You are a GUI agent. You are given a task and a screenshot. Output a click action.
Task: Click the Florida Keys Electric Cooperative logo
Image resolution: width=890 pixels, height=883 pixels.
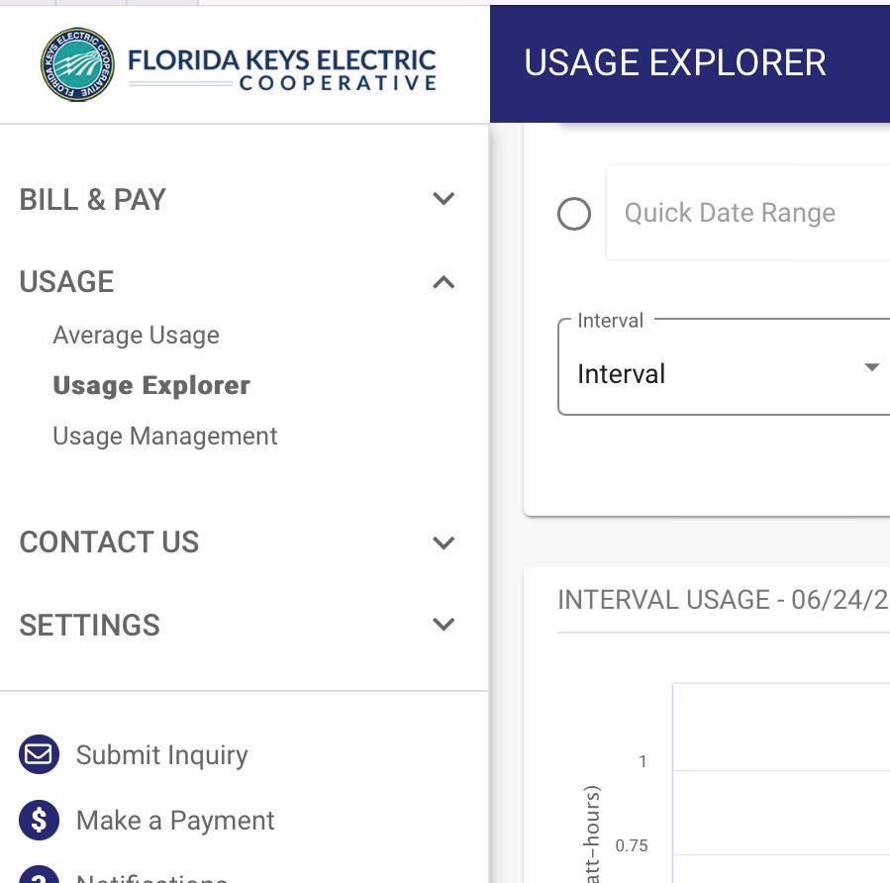[x=239, y=64]
